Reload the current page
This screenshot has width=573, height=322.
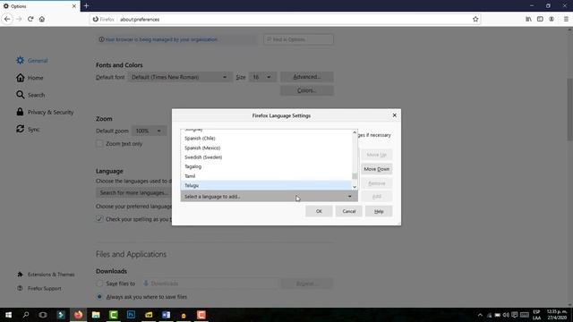[x=30, y=19]
